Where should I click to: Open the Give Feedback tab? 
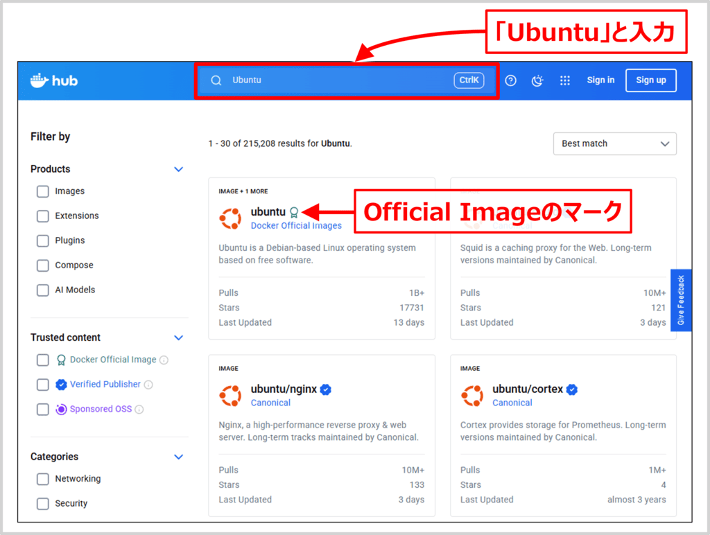tap(682, 300)
